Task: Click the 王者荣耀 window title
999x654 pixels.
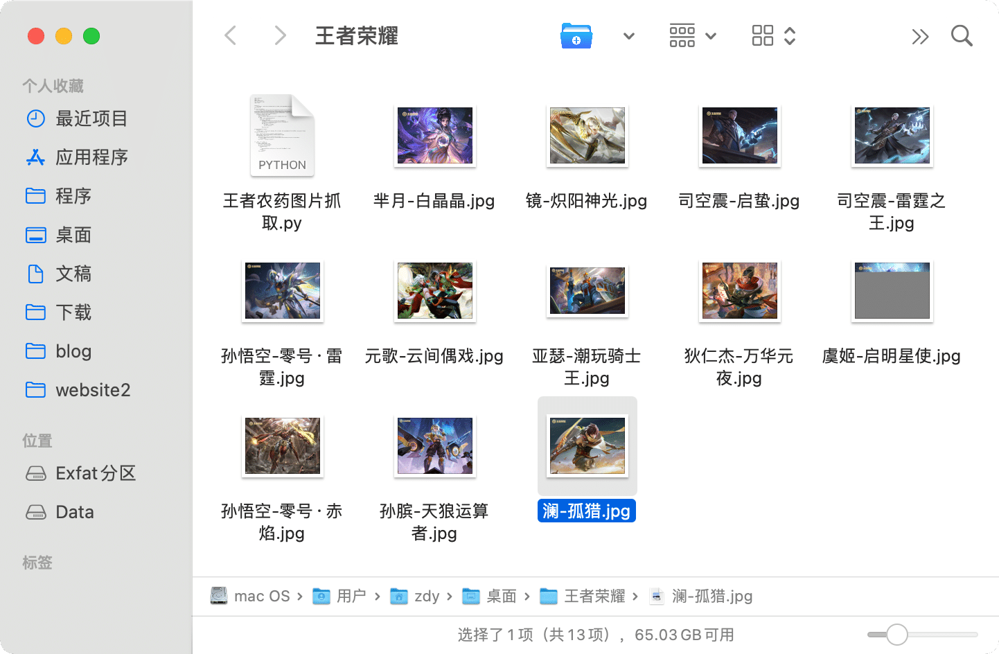Action: pos(357,36)
